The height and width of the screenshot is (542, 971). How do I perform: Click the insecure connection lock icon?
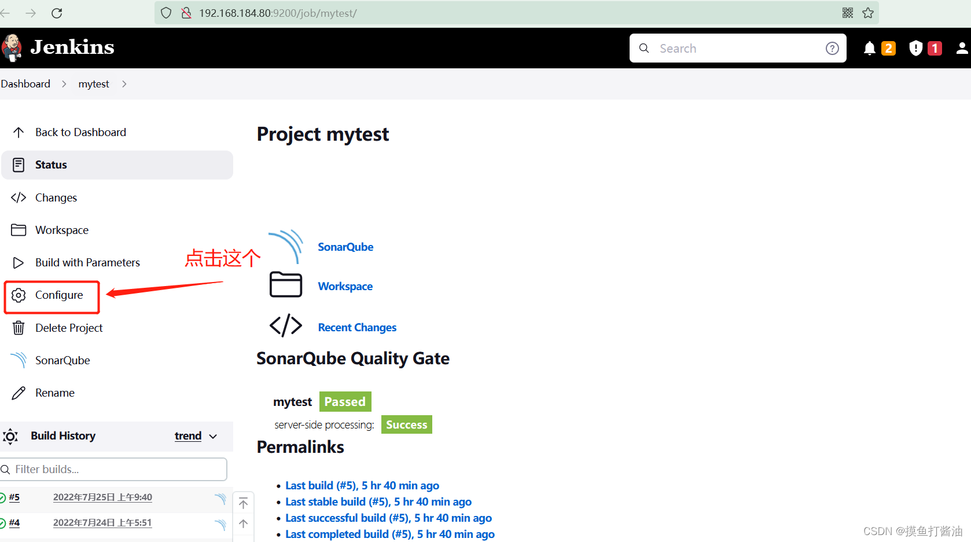pos(186,13)
